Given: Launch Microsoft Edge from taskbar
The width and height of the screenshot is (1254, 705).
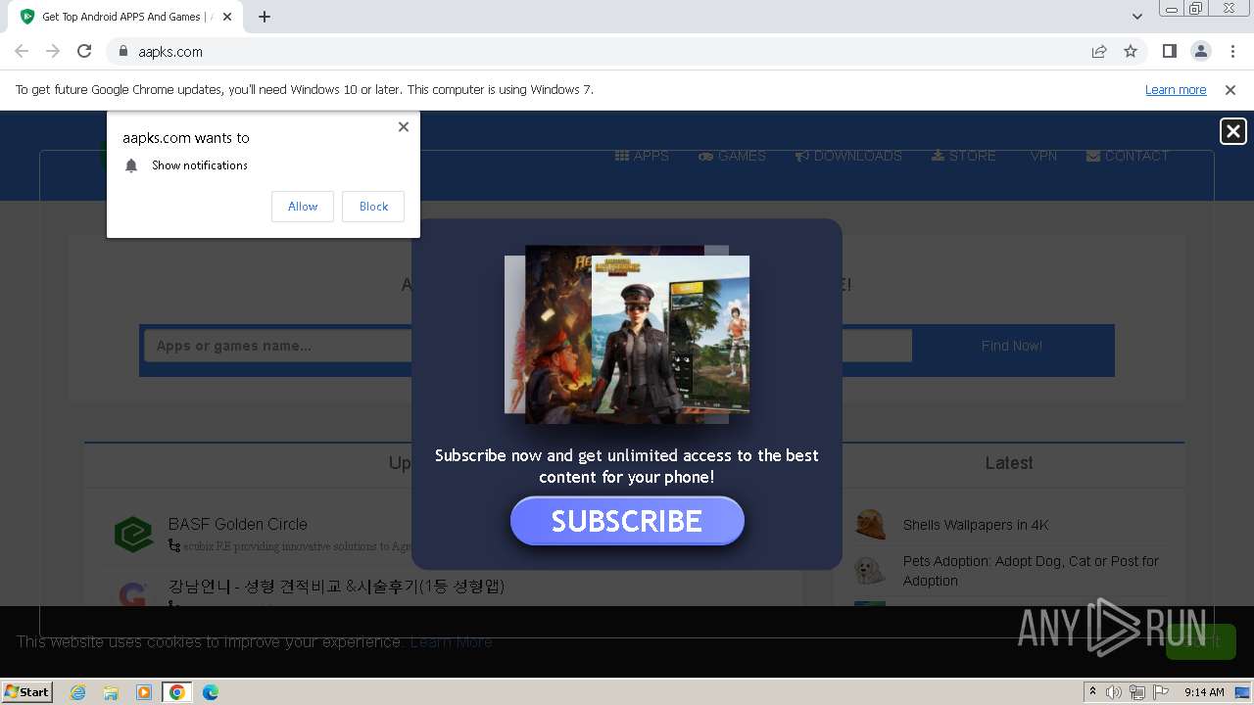Looking at the screenshot, I should point(211,692).
